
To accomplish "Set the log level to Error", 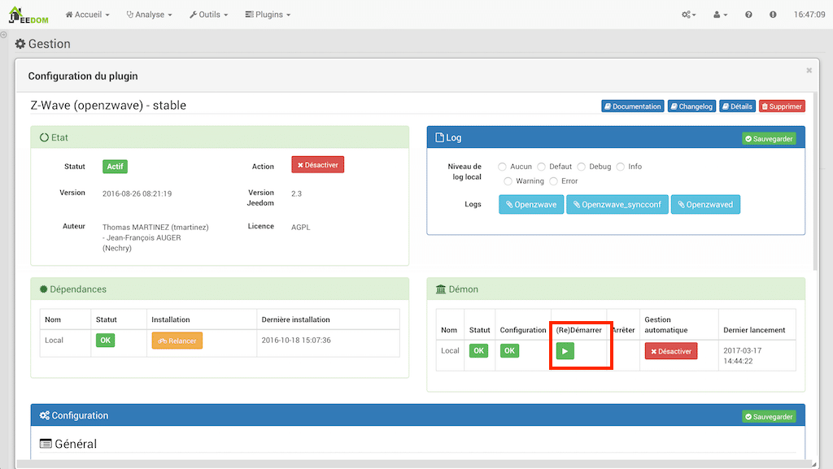I will (x=554, y=181).
